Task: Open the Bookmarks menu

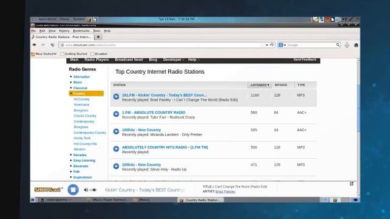Action: click(x=81, y=31)
